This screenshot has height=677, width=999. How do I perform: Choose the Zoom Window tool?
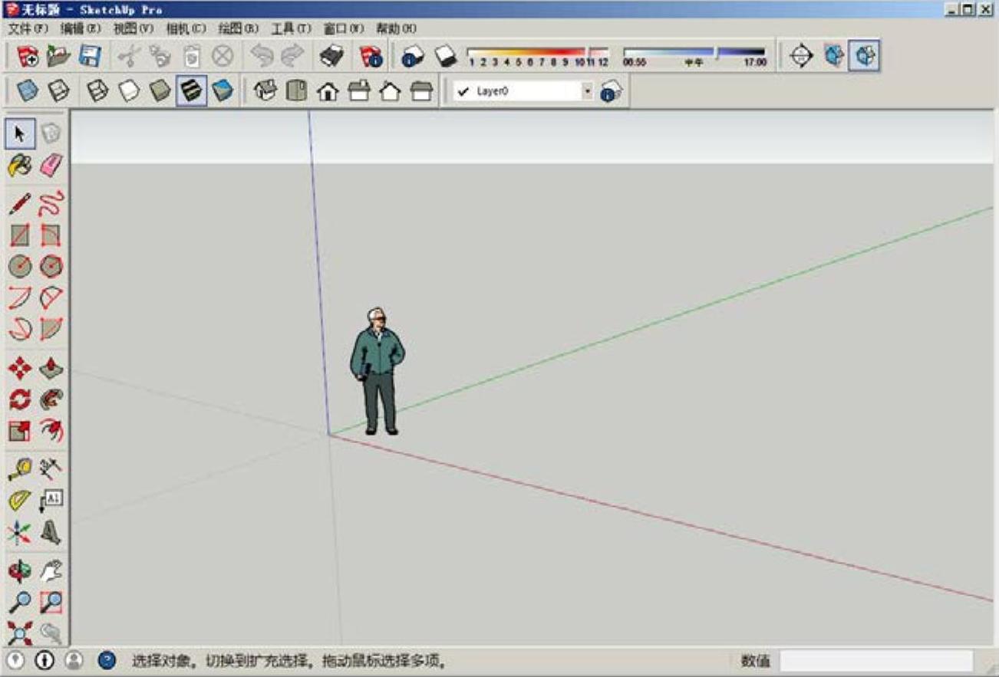click(51, 602)
